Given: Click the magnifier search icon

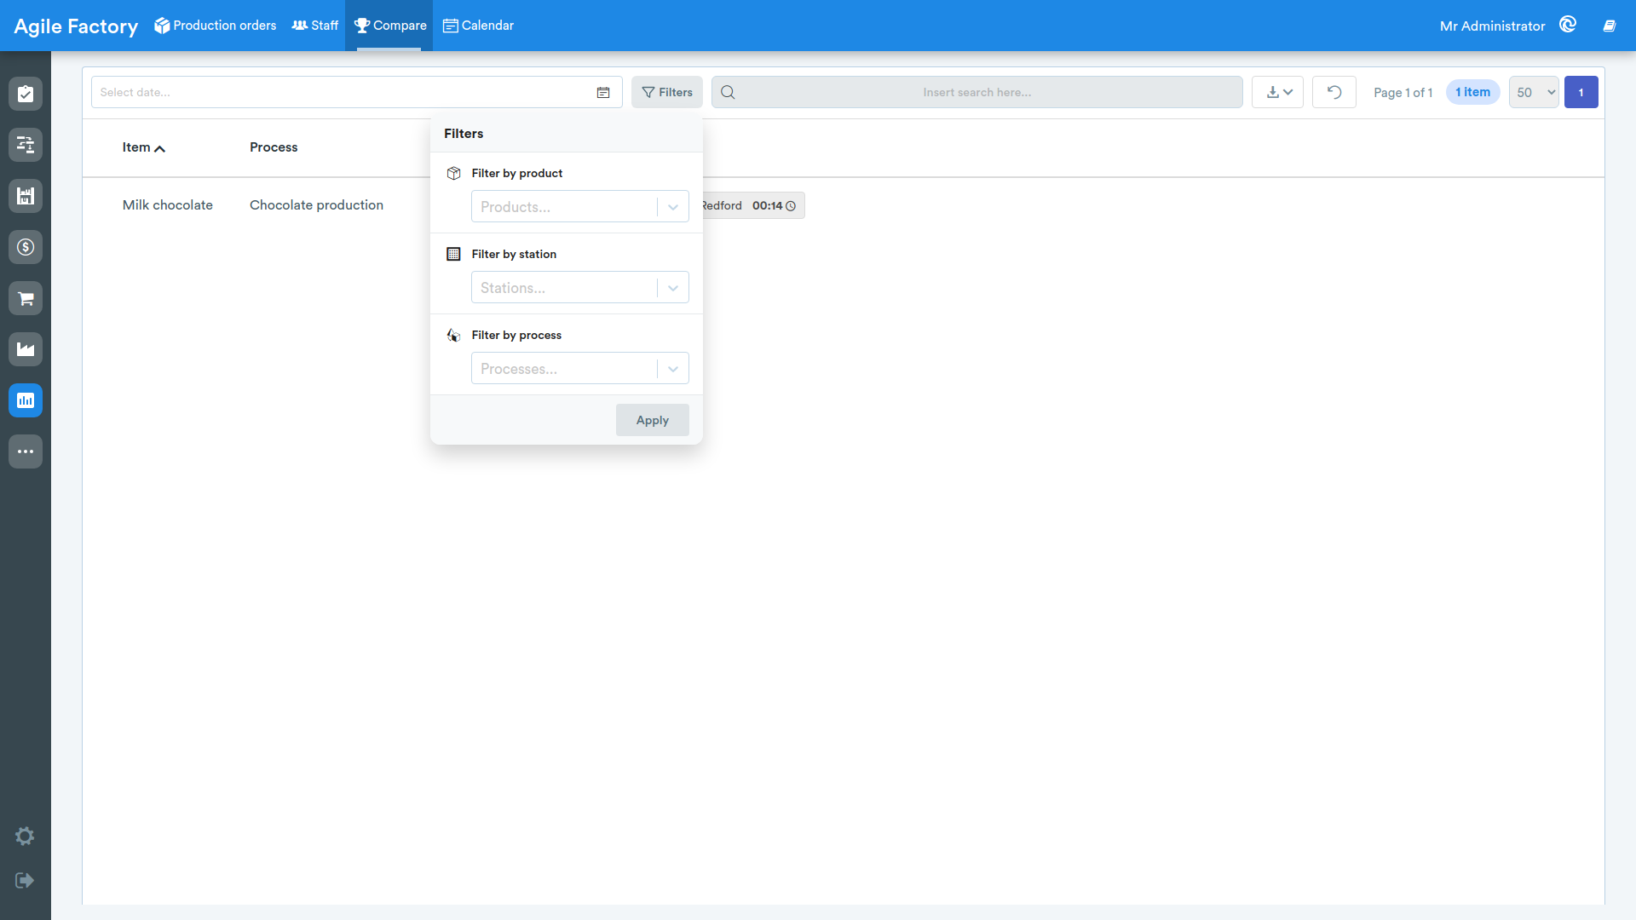Looking at the screenshot, I should [x=728, y=92].
